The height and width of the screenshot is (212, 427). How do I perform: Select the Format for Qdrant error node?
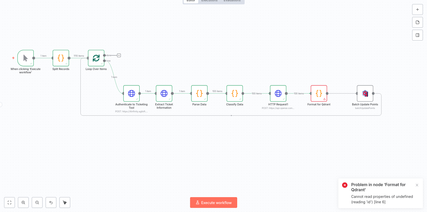[319, 93]
